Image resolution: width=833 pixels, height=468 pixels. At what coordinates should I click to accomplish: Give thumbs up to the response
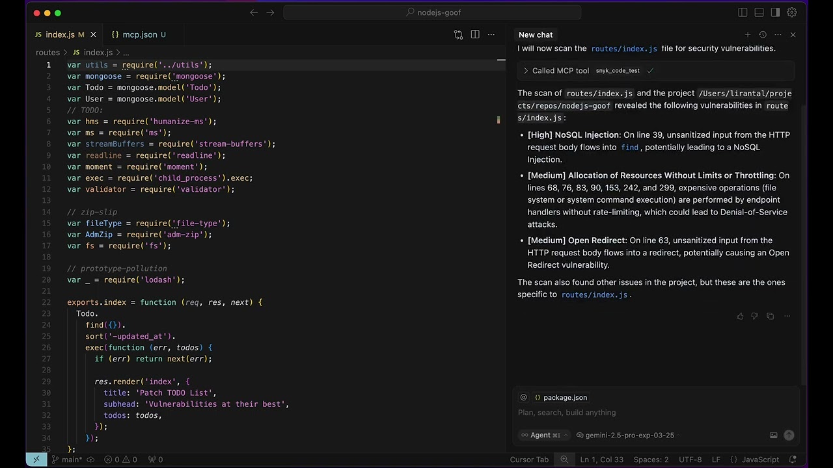click(x=740, y=317)
